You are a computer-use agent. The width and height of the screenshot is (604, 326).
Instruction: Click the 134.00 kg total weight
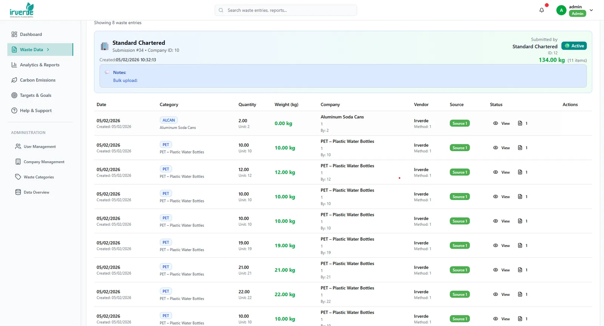coord(552,60)
